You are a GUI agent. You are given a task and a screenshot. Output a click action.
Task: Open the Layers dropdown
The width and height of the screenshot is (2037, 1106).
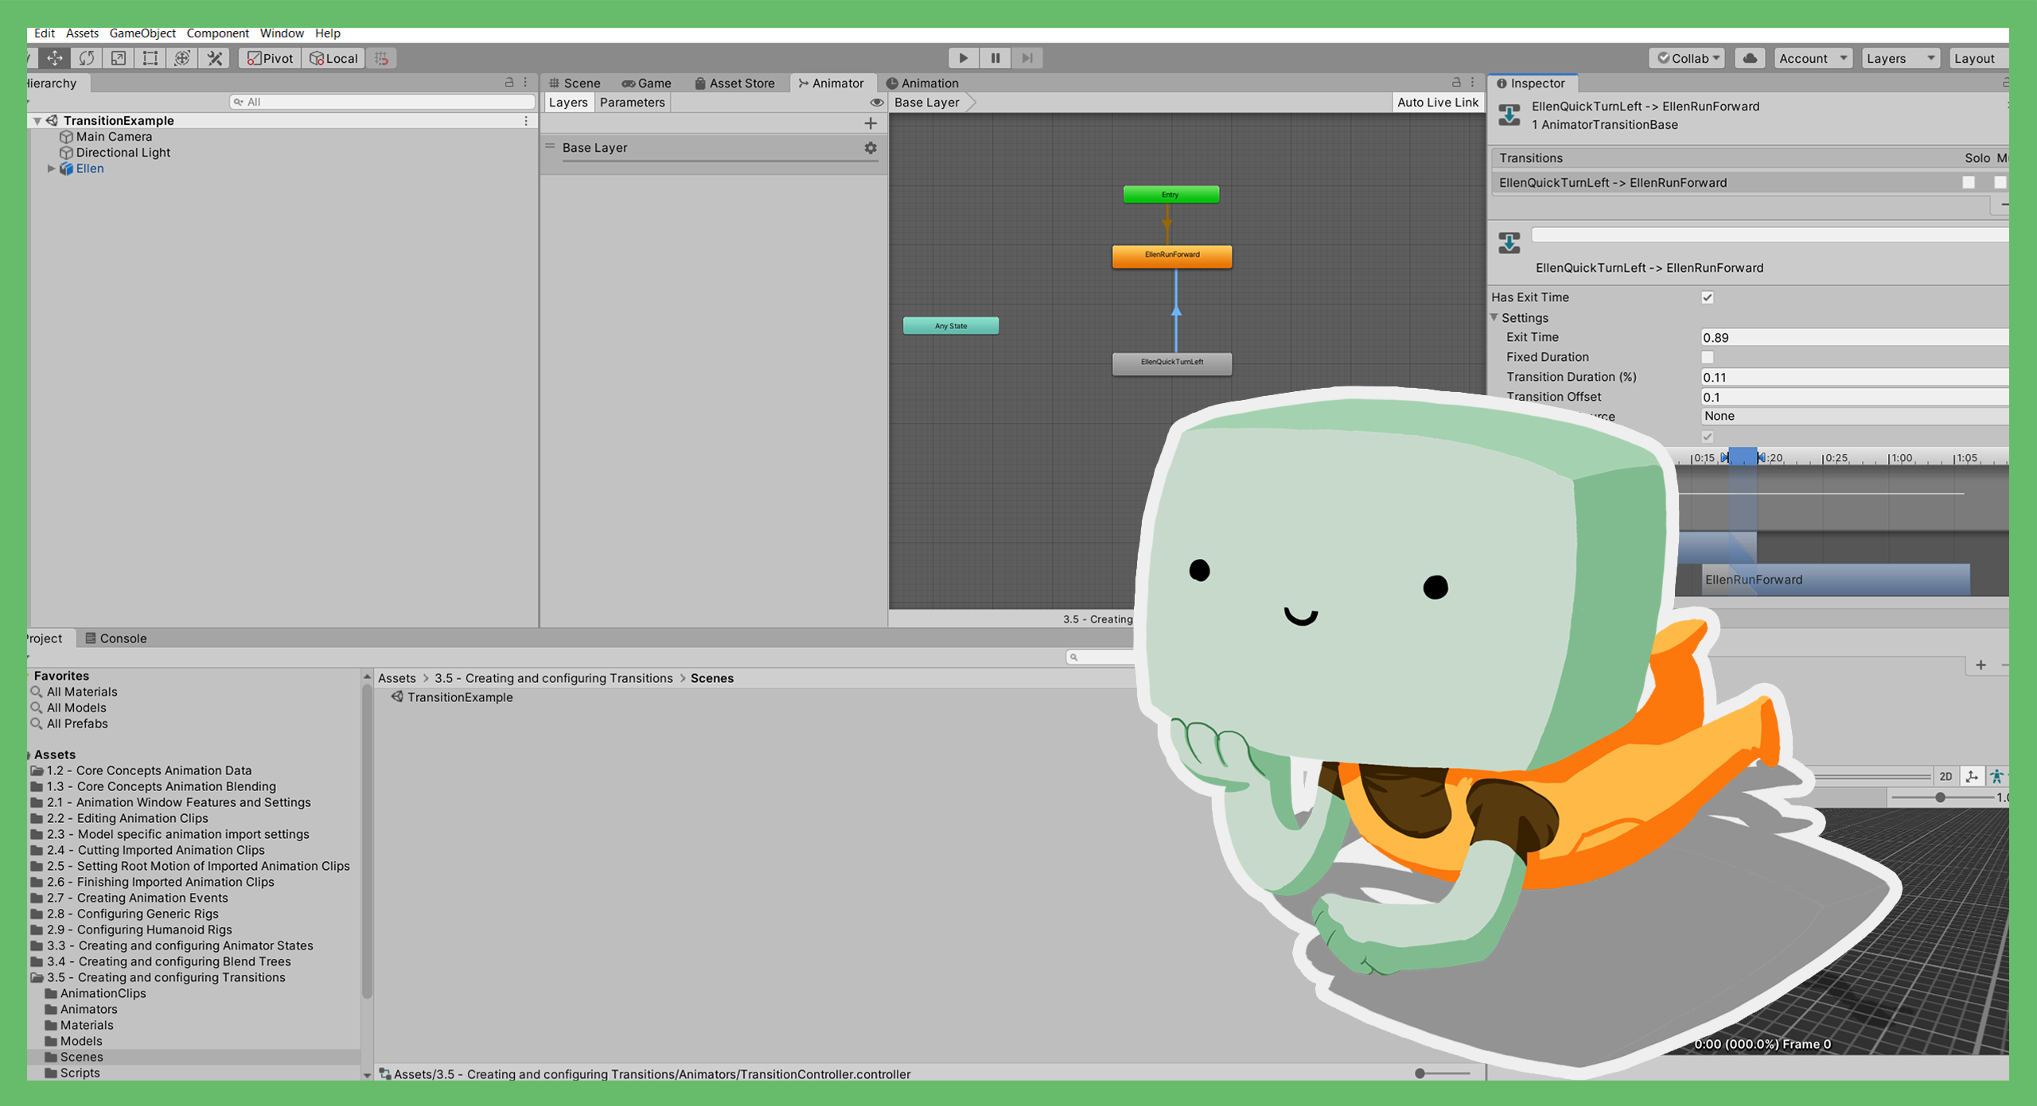tap(1899, 58)
